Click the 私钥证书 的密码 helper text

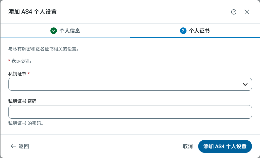coord(26,123)
